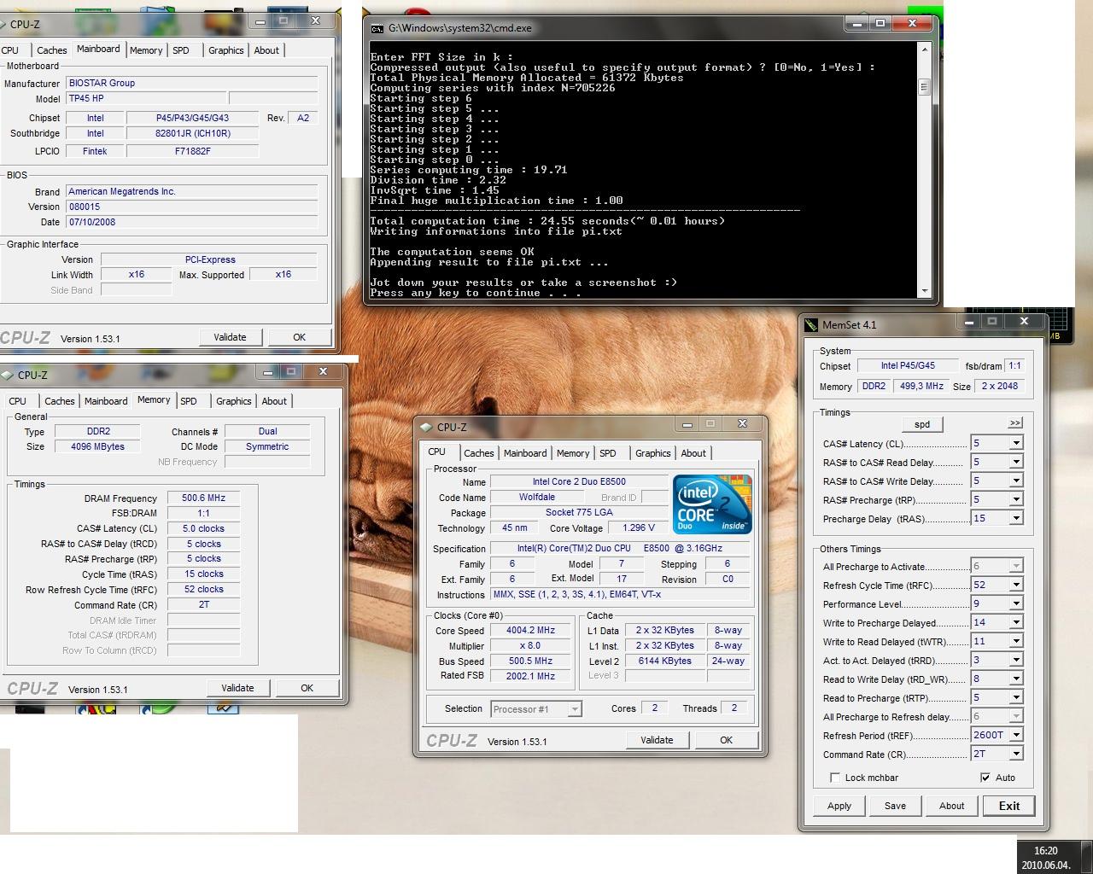
Task: Click the Southbridge 82801JR (ICH10R) field
Action: point(193,133)
